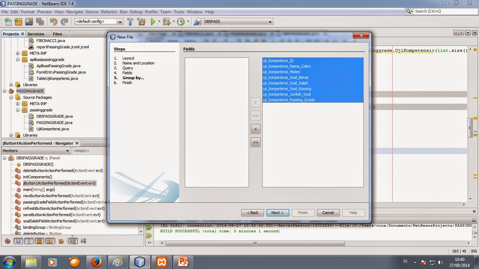Switch to the Services tab
This screenshot has height=269, width=479.
[x=36, y=34]
